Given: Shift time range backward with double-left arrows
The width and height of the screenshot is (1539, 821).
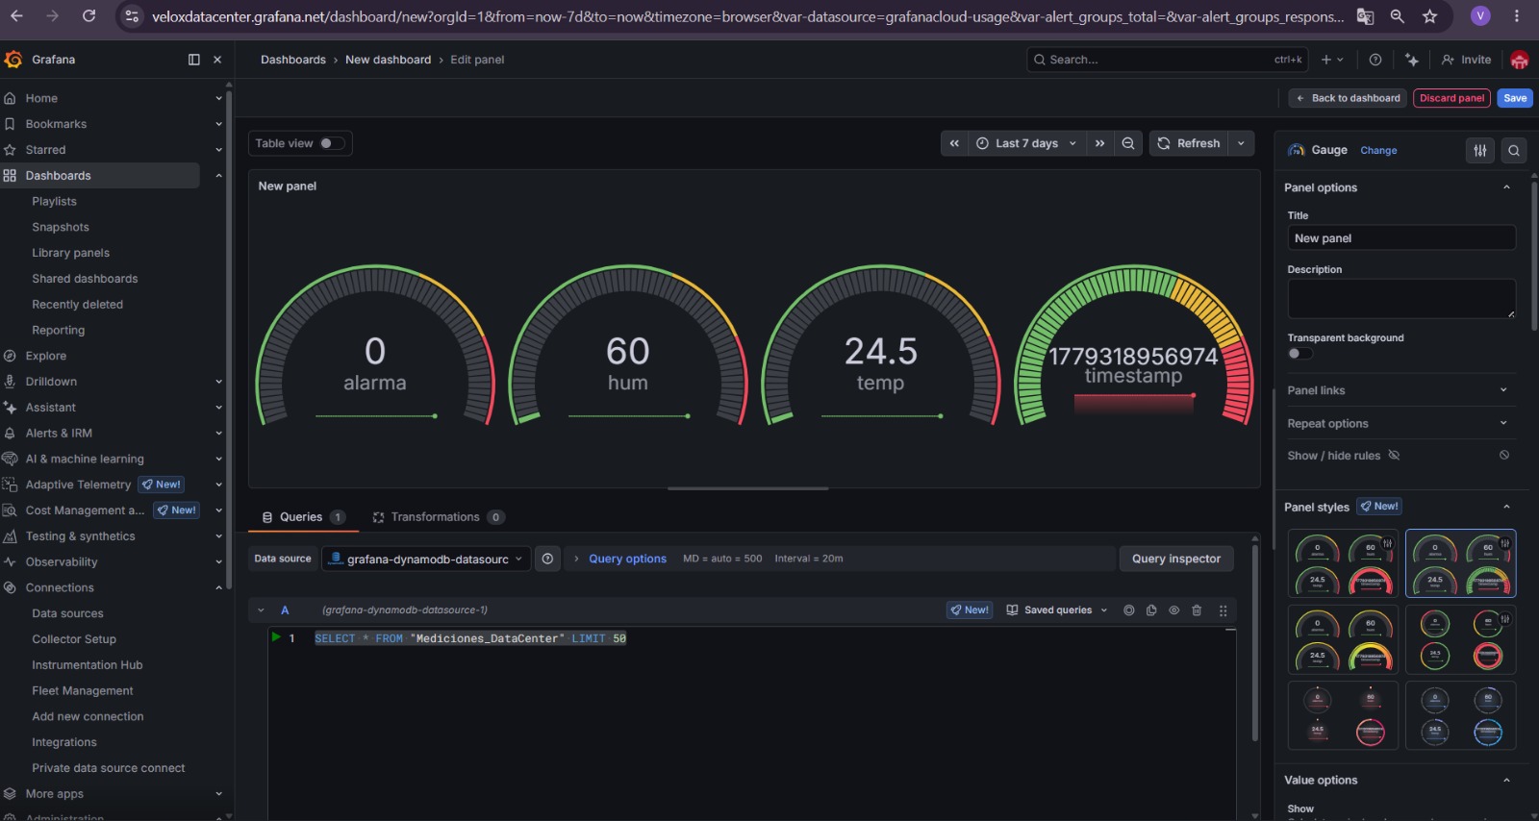Looking at the screenshot, I should pyautogui.click(x=954, y=143).
